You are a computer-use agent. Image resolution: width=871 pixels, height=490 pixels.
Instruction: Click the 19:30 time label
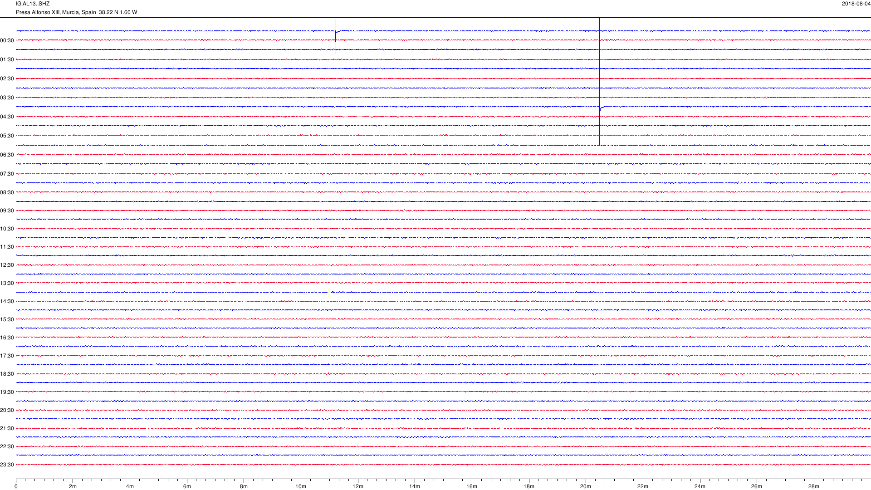[7, 392]
